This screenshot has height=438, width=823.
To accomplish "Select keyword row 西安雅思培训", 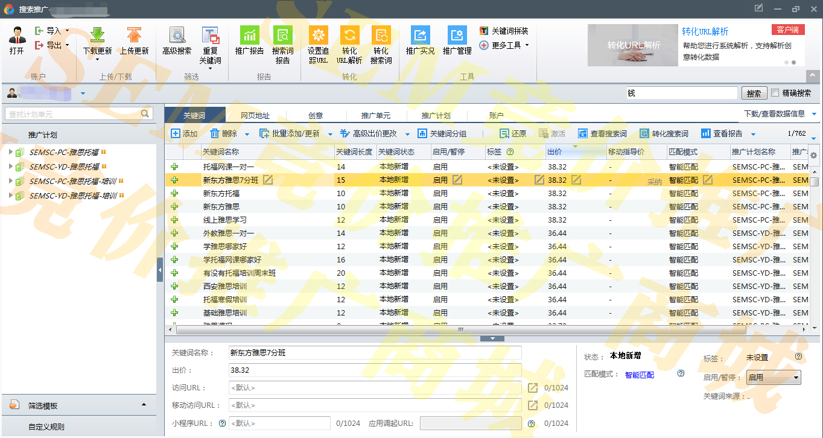I will [487, 286].
